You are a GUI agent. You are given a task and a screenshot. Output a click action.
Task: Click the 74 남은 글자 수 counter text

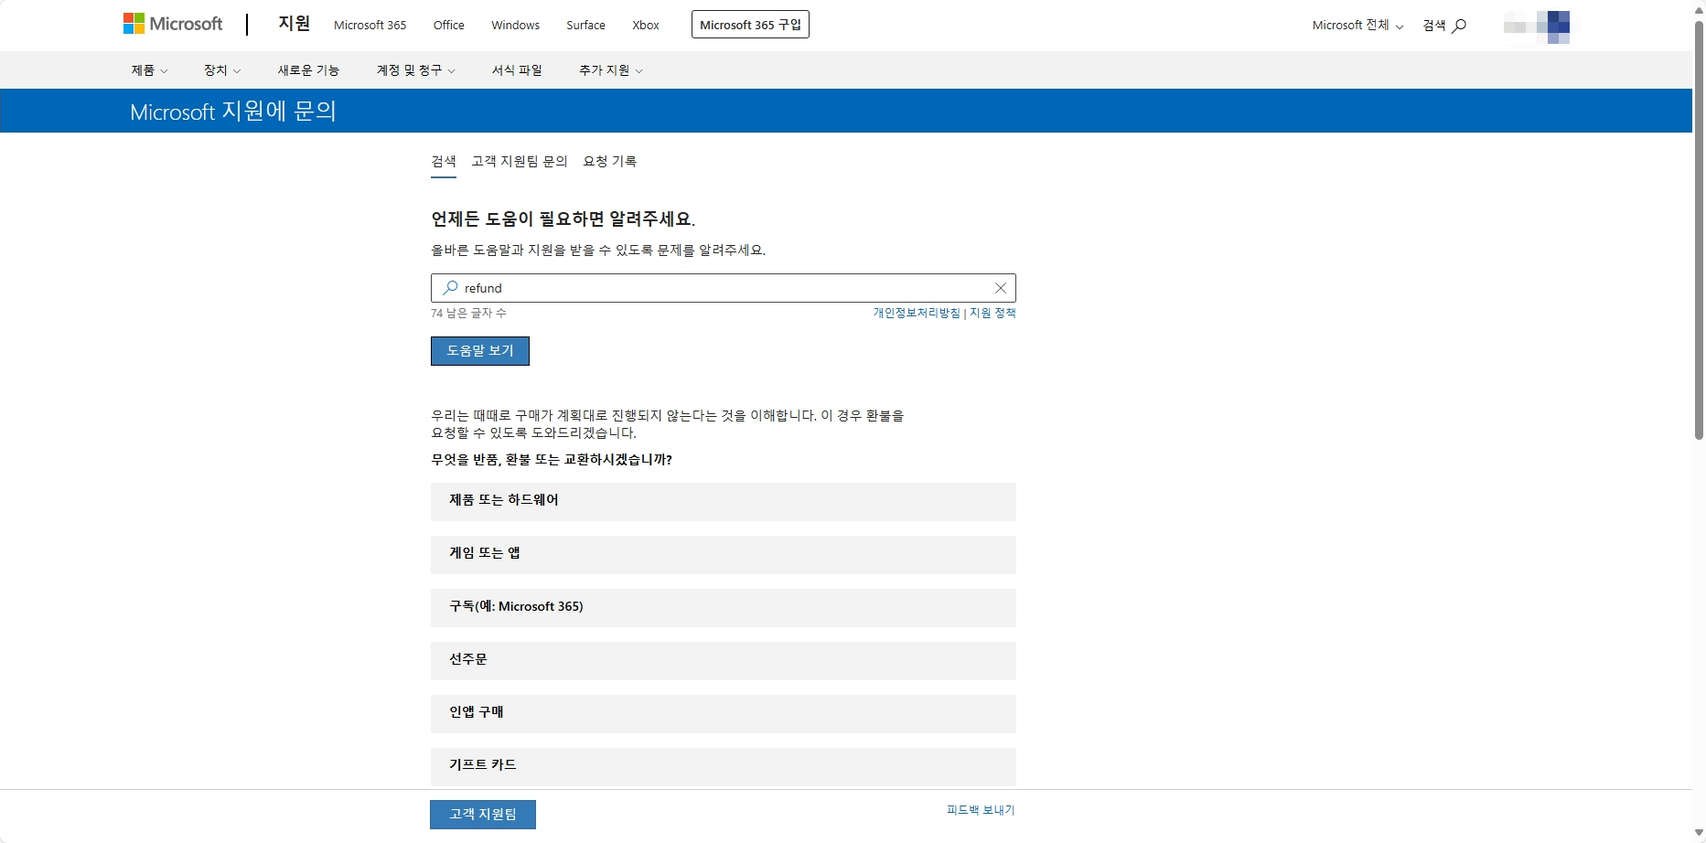point(468,313)
